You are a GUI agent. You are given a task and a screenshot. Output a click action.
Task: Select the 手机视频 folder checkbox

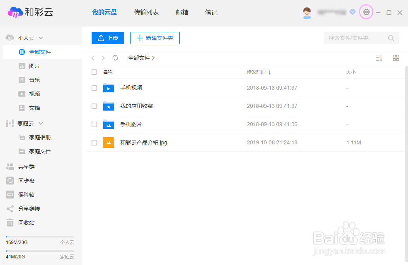[x=94, y=88]
